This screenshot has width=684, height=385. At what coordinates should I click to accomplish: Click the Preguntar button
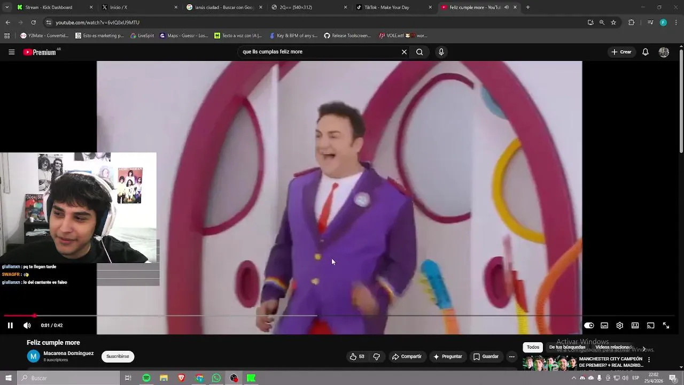pyautogui.click(x=448, y=357)
